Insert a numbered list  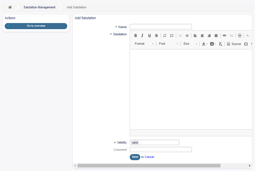click(x=164, y=36)
